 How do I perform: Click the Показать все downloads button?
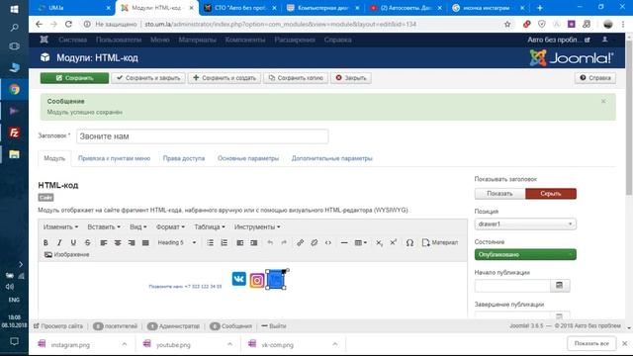[x=591, y=343]
